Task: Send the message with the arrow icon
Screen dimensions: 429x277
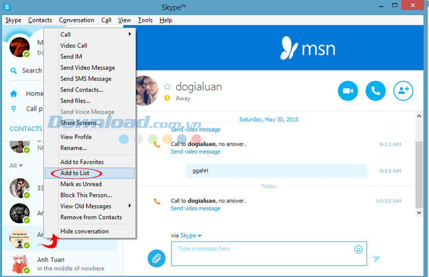Action: point(376,259)
